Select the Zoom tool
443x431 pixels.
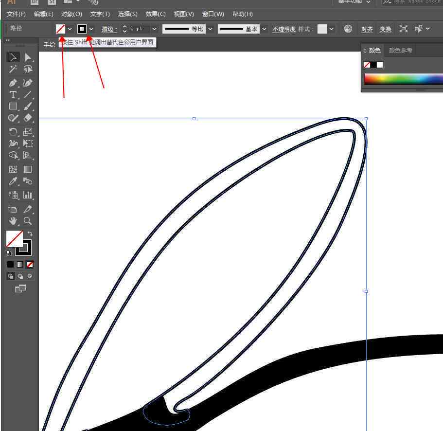(x=28, y=221)
